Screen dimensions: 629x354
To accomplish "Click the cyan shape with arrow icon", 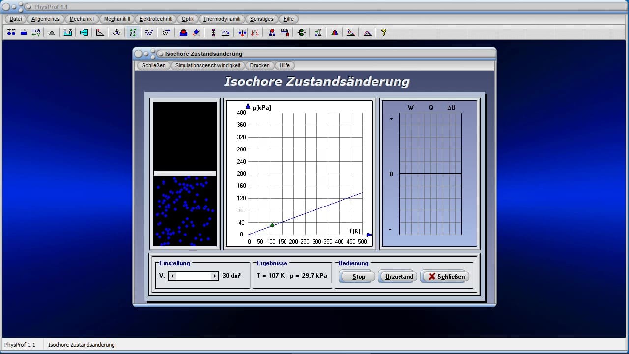I will (84, 32).
